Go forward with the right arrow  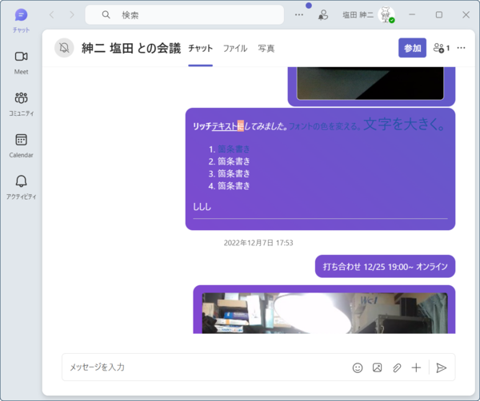pyautogui.click(x=72, y=14)
